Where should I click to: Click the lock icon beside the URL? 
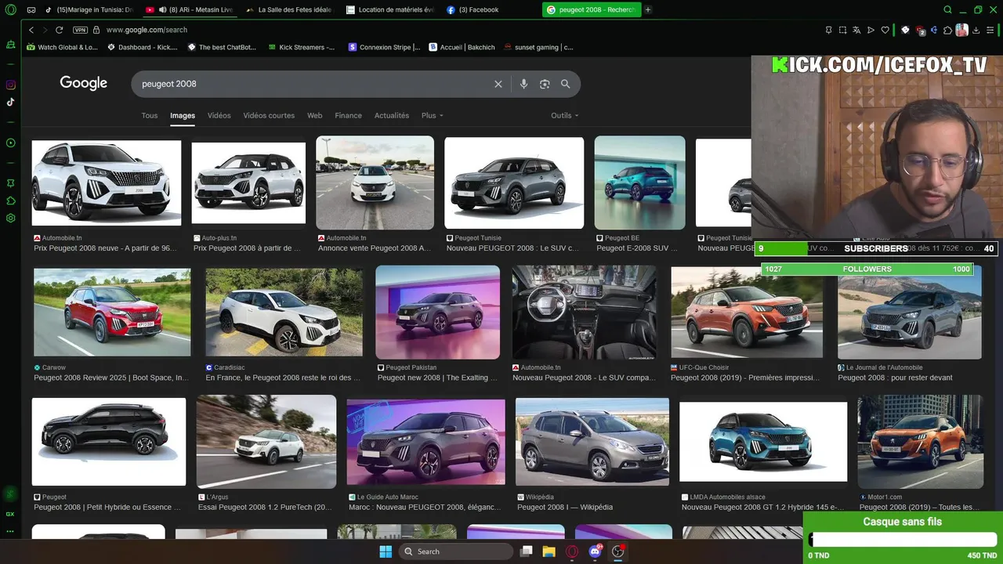point(96,30)
